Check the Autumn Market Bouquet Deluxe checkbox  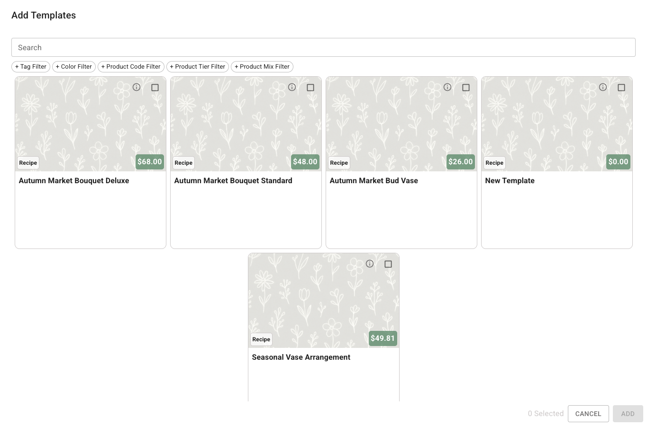[x=155, y=88]
